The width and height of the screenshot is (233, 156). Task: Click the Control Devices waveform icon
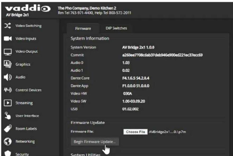point(8,90)
